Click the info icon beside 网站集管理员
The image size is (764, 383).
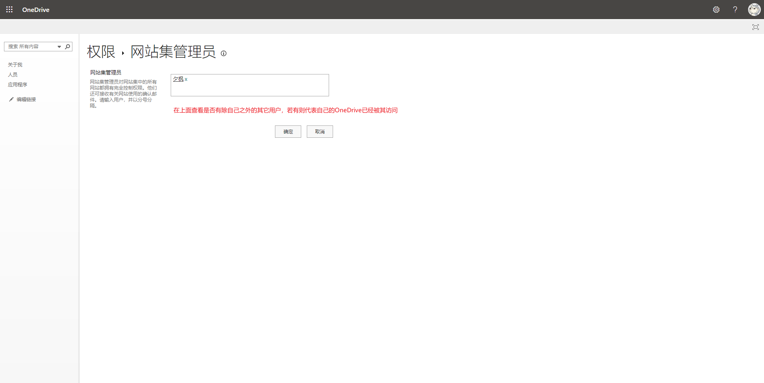coord(224,53)
